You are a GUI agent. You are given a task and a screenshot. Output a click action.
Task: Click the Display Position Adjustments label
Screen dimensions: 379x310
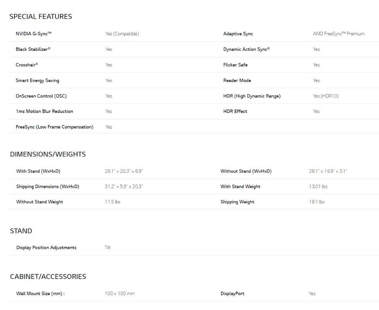click(46, 248)
